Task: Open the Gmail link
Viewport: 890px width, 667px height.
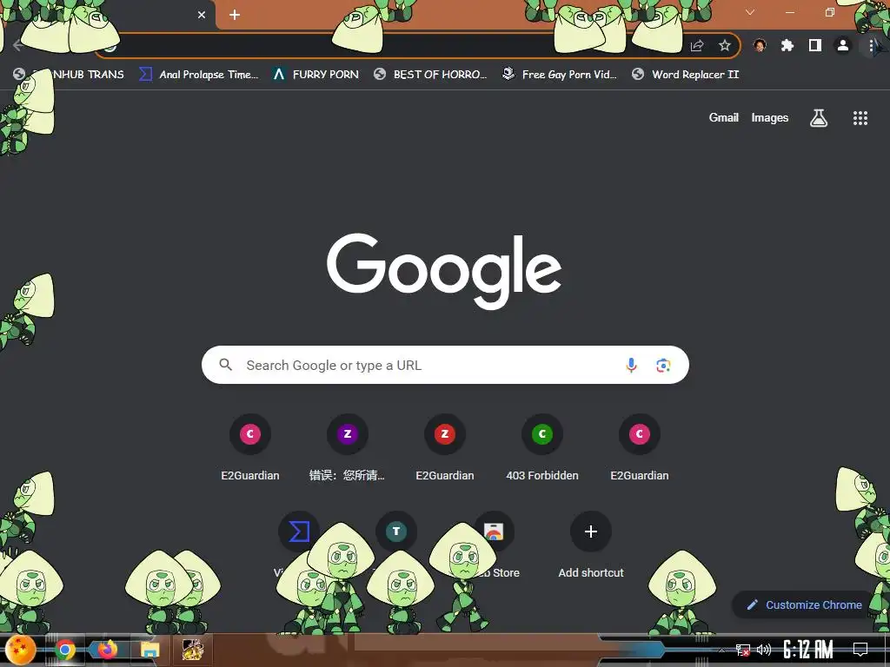Action: pos(724,117)
